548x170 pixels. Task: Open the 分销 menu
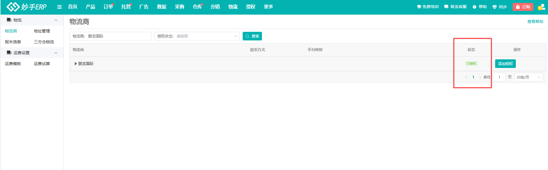pos(215,7)
